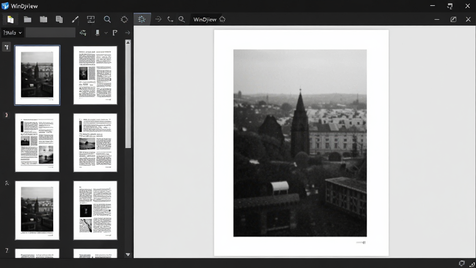Restore the inner document window
Image resolution: width=476 pixels, height=268 pixels.
tap(453, 20)
